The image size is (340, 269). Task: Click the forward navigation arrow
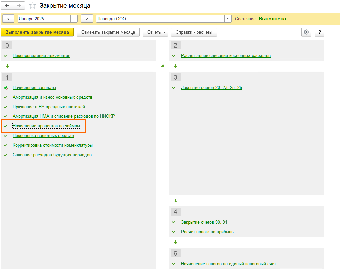(x=19, y=6)
